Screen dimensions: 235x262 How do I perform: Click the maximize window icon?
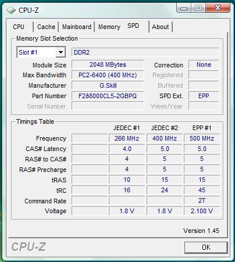tap(198, 8)
